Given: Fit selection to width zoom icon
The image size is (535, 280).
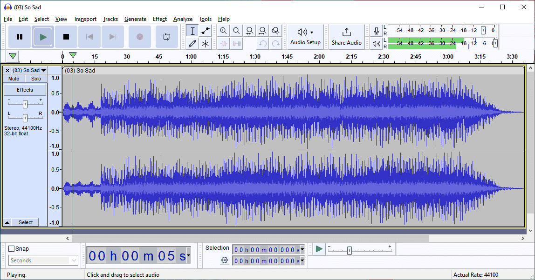Looking at the screenshot, I should point(249,31).
